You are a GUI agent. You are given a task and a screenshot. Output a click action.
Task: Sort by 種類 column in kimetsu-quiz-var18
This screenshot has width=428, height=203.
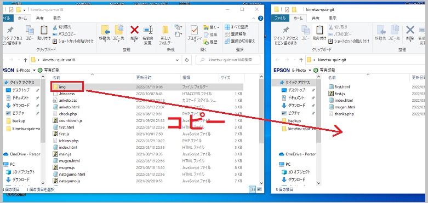tap(199, 77)
